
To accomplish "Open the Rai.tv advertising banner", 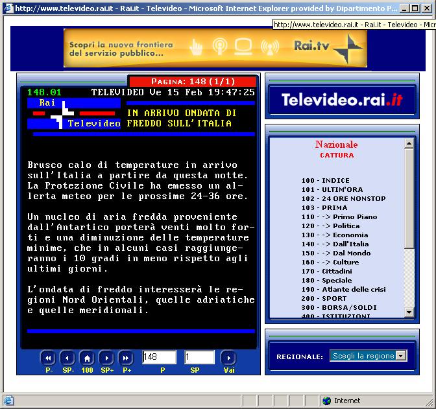I will point(215,48).
